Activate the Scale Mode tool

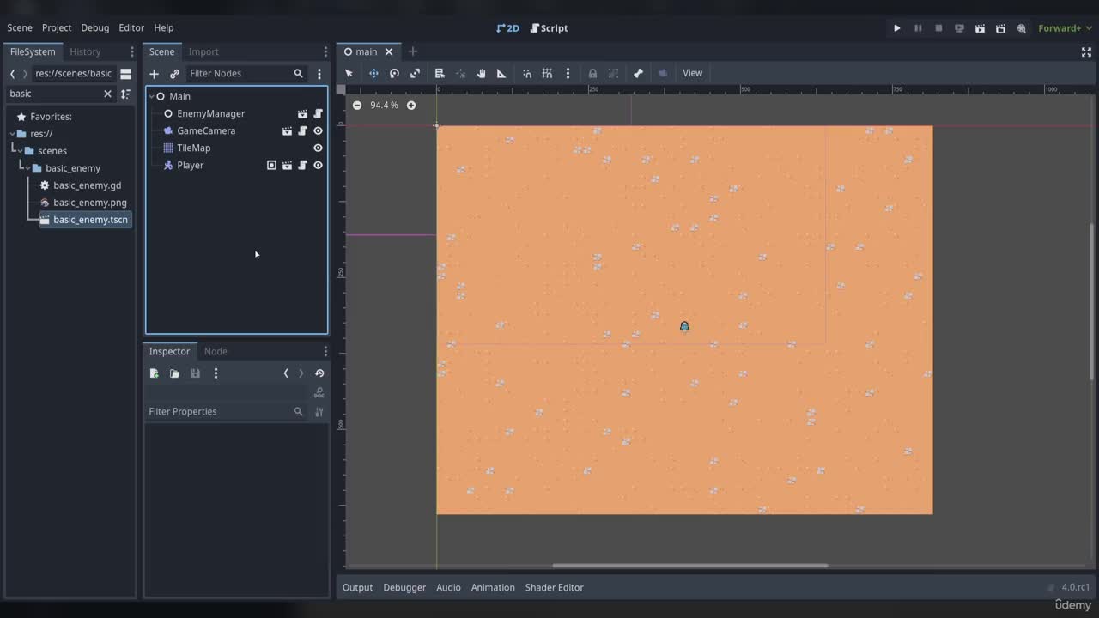[x=415, y=73]
